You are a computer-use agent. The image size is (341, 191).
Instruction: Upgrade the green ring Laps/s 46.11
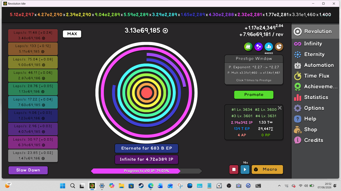[33, 76]
